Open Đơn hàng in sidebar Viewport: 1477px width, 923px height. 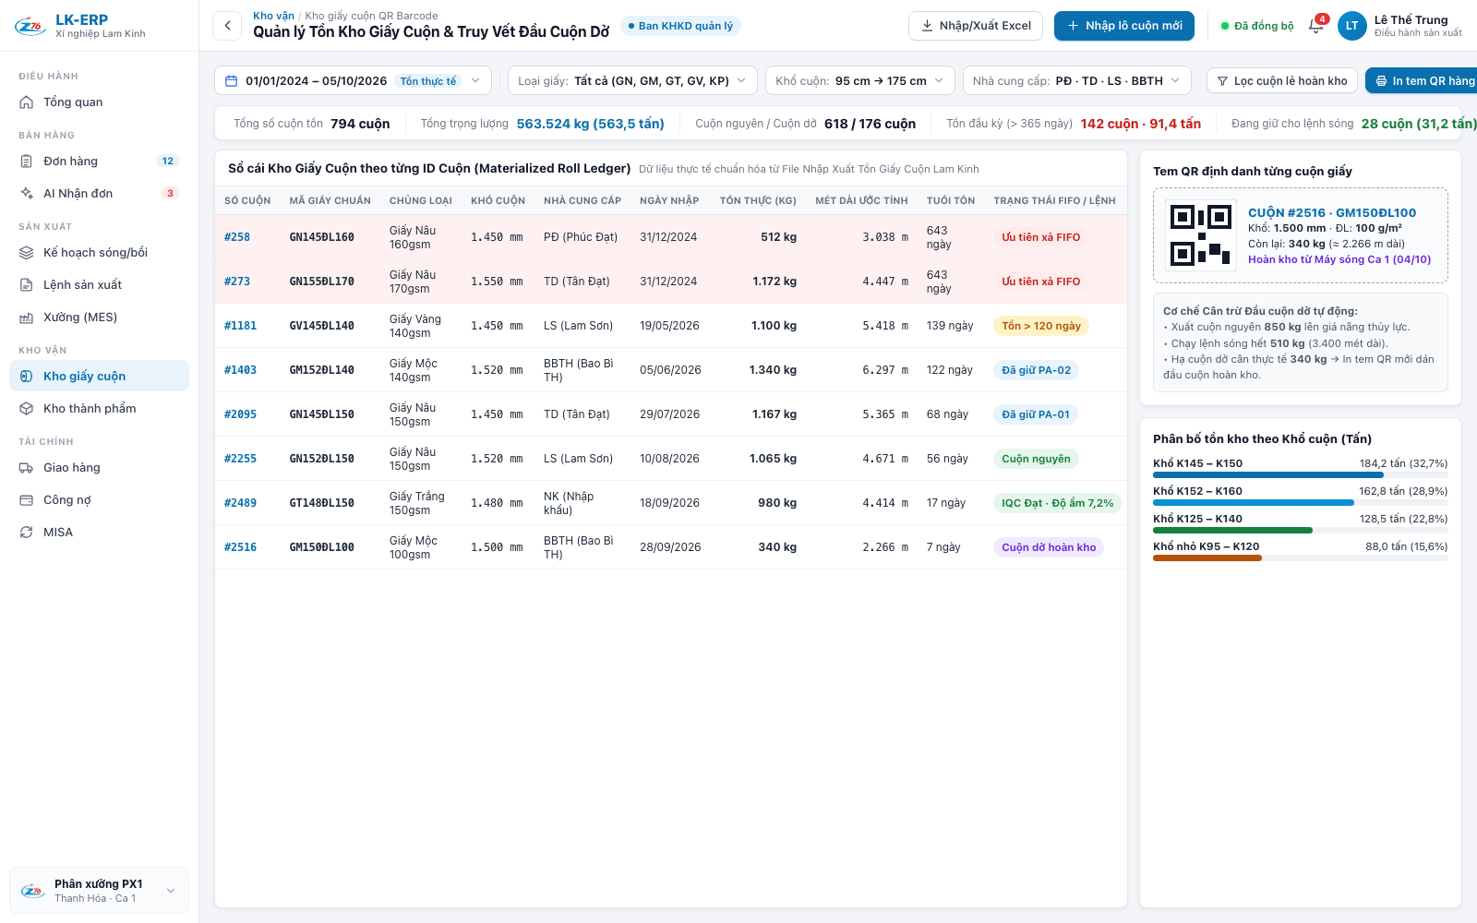99,162
